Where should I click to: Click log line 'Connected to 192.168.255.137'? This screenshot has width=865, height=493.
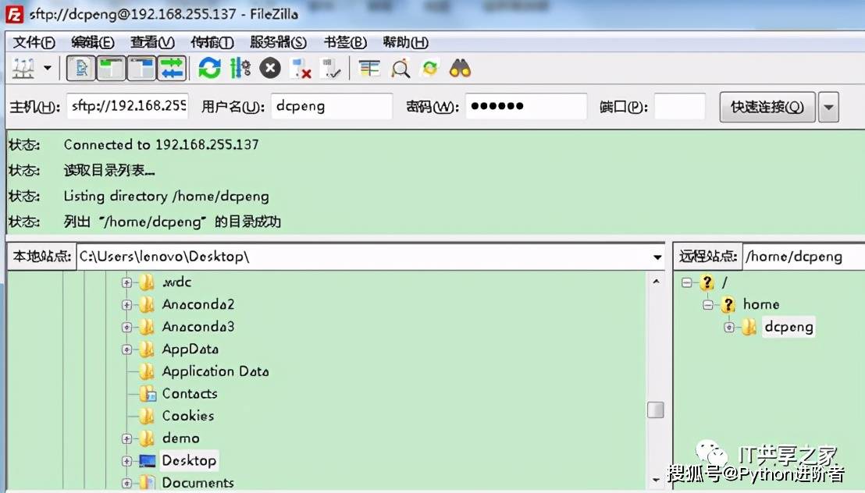click(x=161, y=145)
